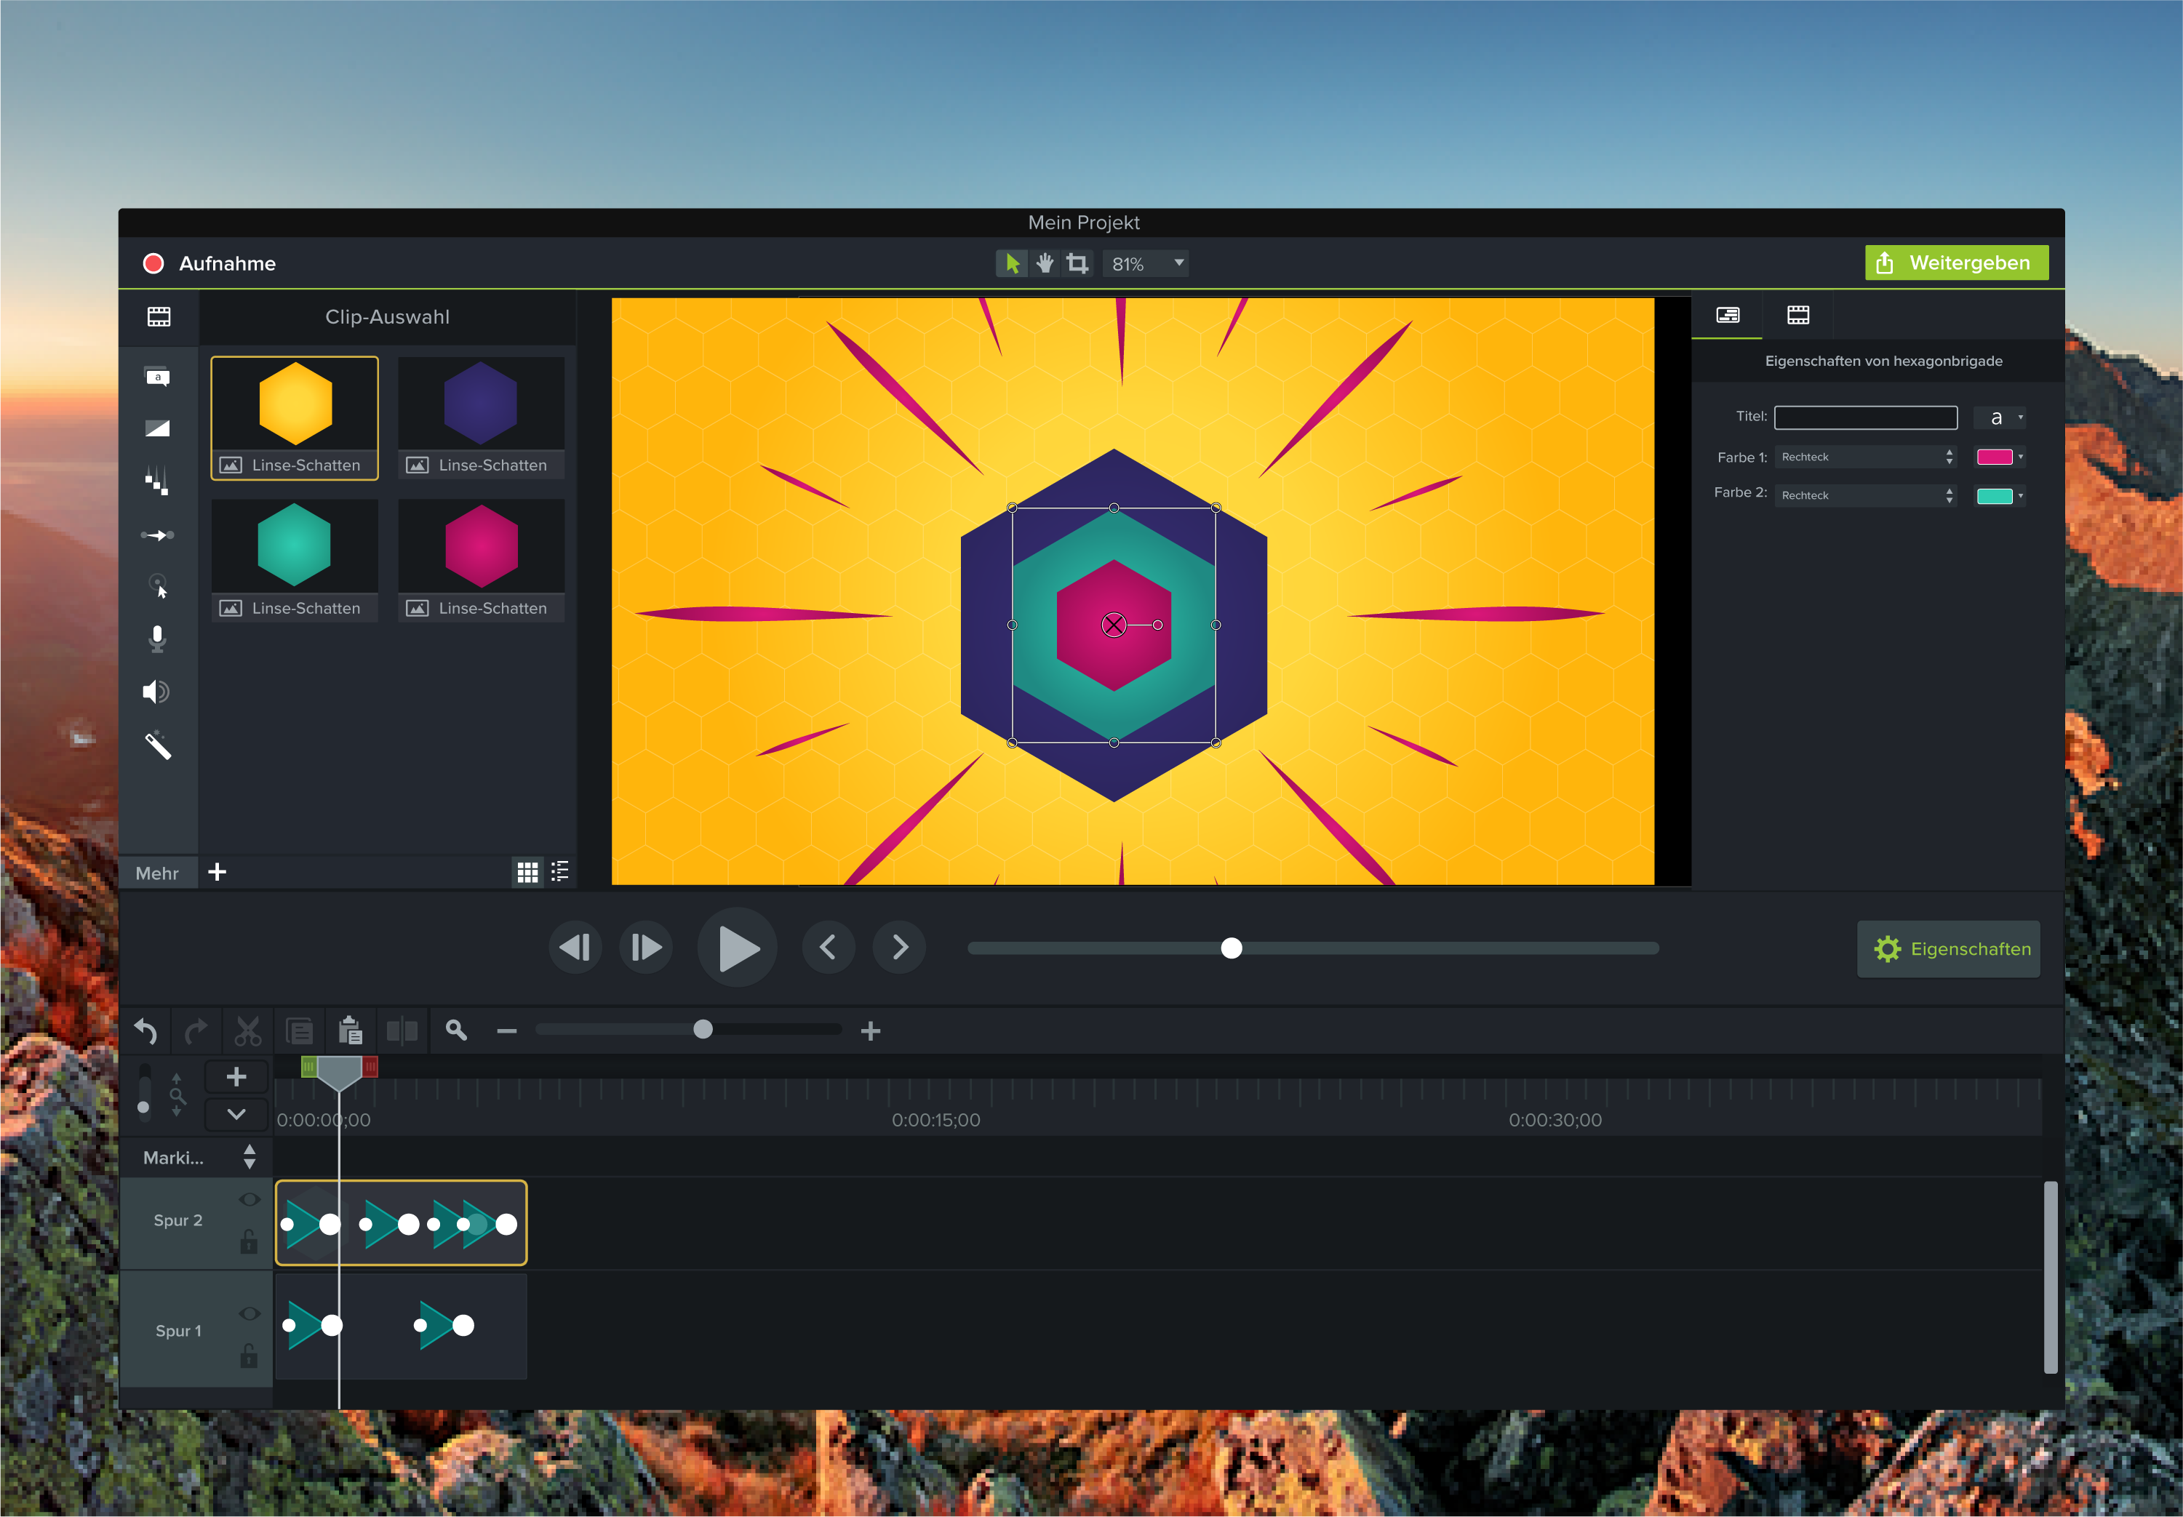Toggle the lock on Spur 2
The image size is (2183, 1517).
pos(249,1242)
